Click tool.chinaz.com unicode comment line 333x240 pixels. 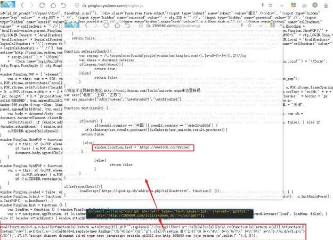point(132,90)
